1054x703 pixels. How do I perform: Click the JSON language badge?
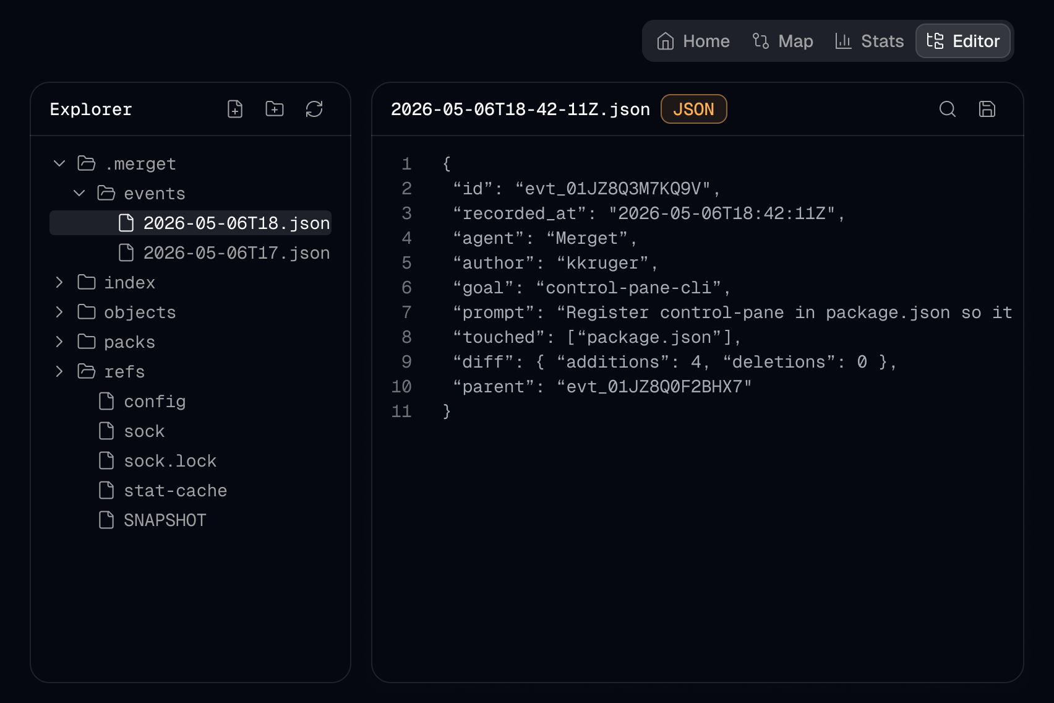click(x=693, y=109)
